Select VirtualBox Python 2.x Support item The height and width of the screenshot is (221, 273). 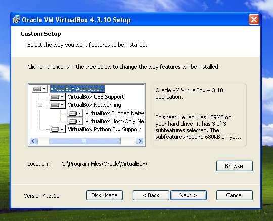click(x=105, y=129)
